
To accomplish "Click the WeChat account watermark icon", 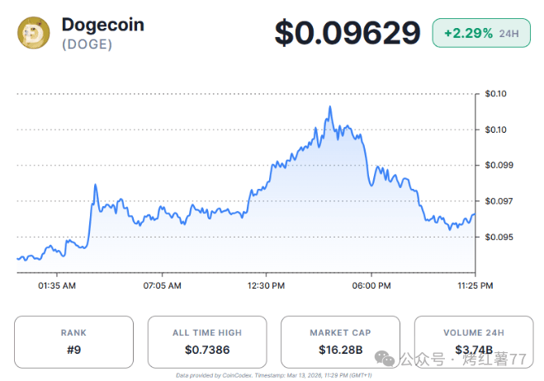I will pyautogui.click(x=386, y=359).
